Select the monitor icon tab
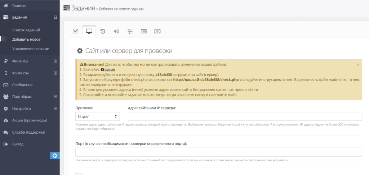369x175 pixels. coord(89,31)
